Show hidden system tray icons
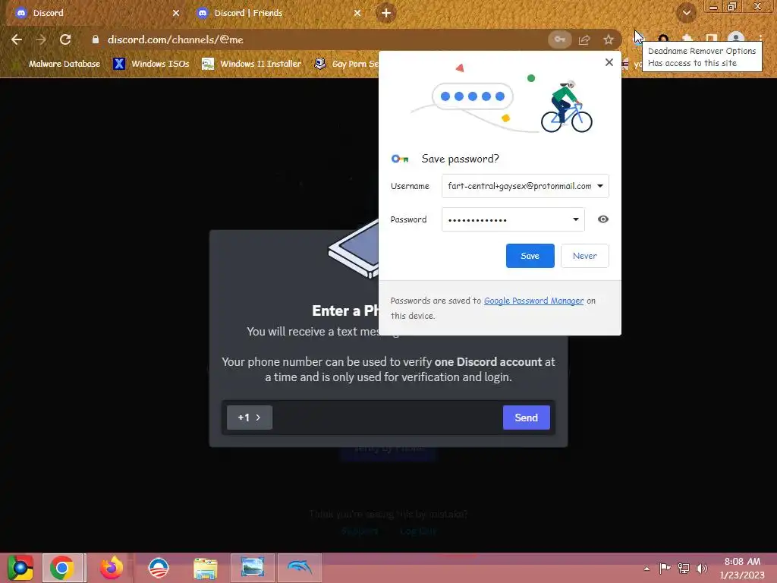 pyautogui.click(x=646, y=569)
